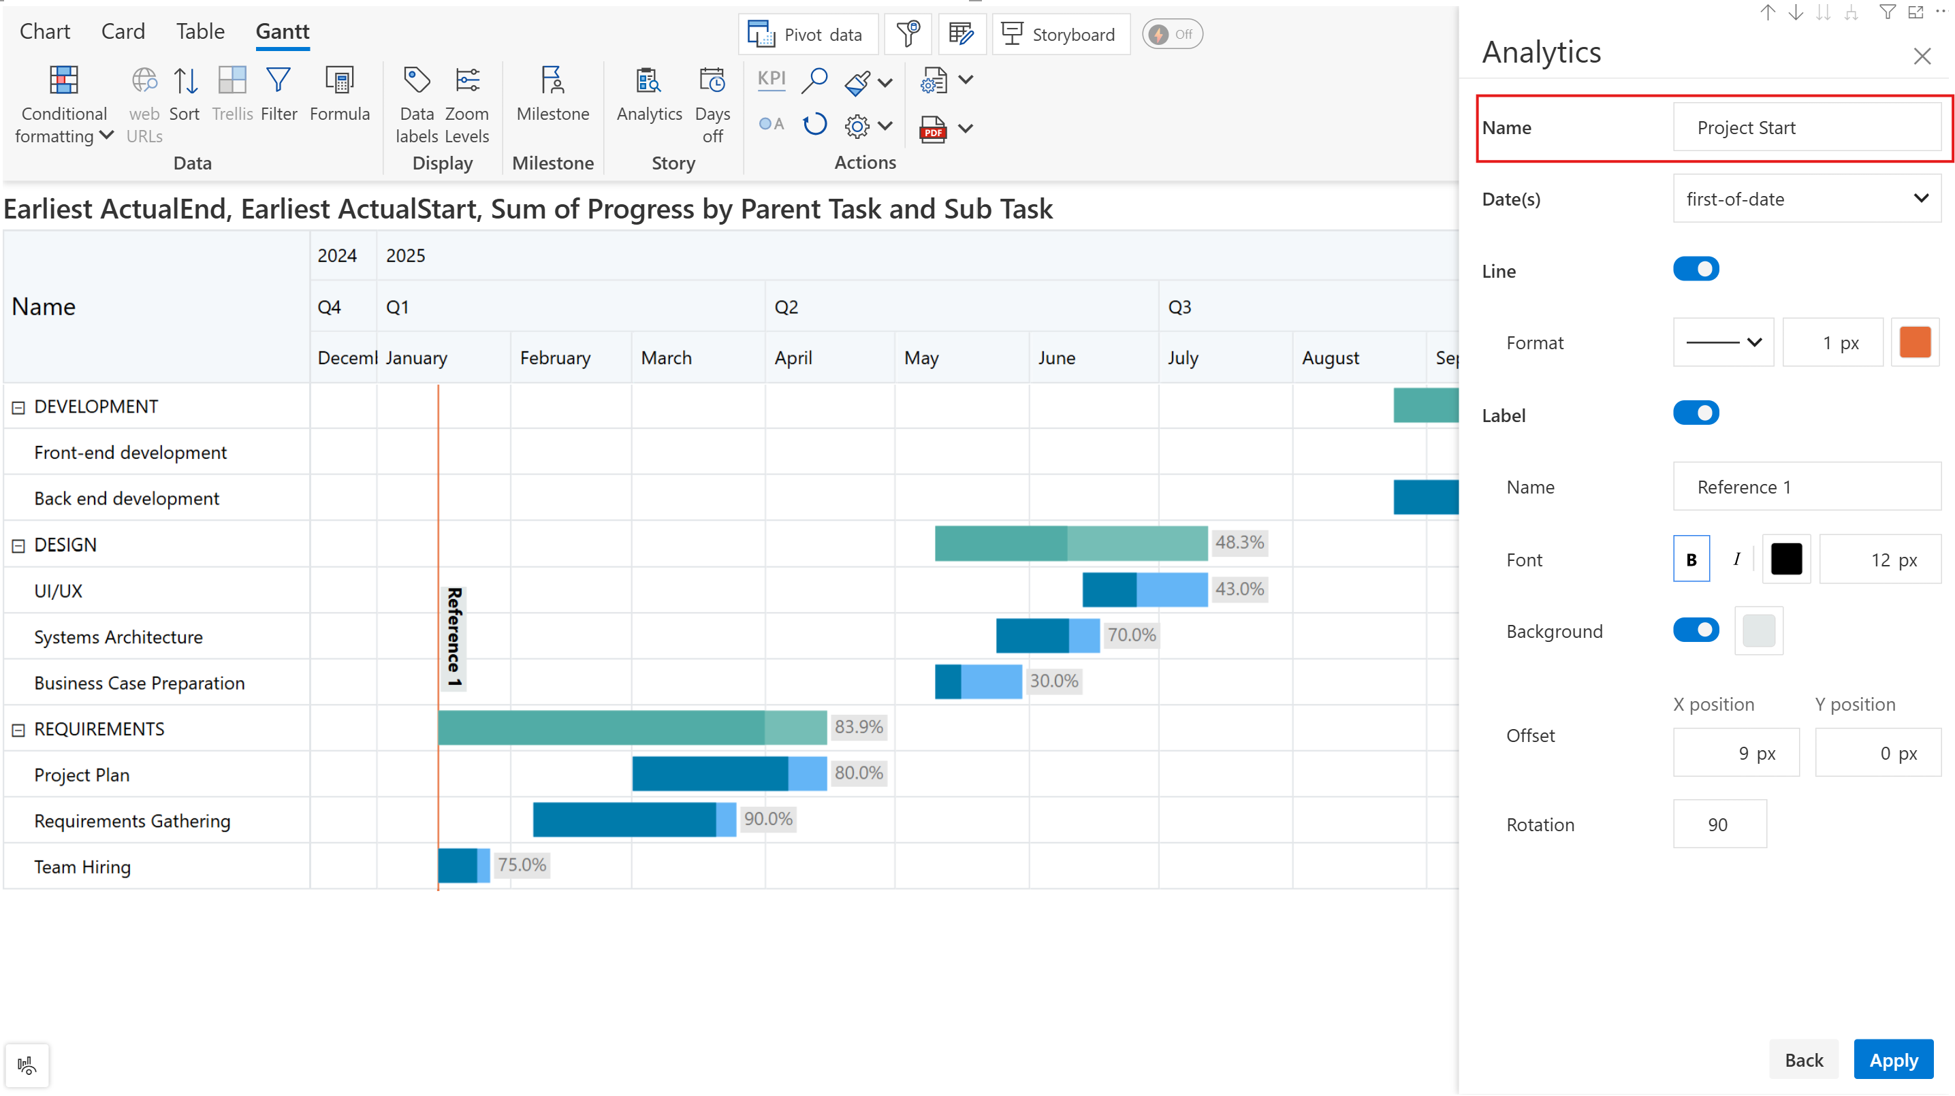Open the Formula editor icon
Image resolution: width=1955 pixels, height=1096 pixels.
339,81
